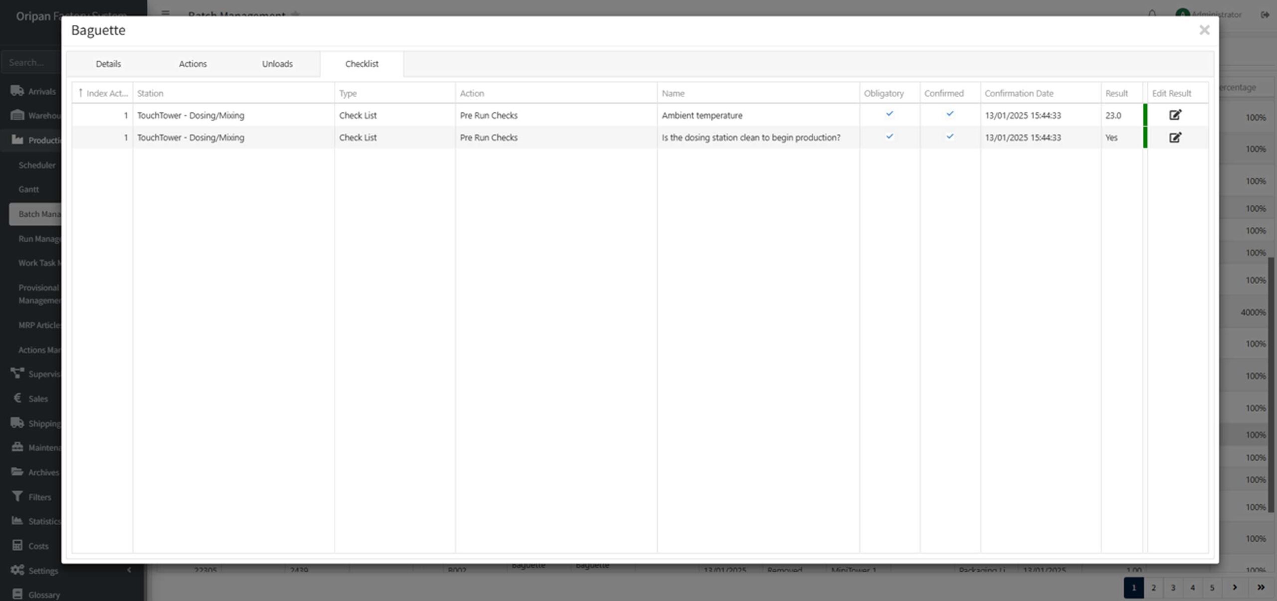Sort by Index Act... column header

pyautogui.click(x=102, y=93)
